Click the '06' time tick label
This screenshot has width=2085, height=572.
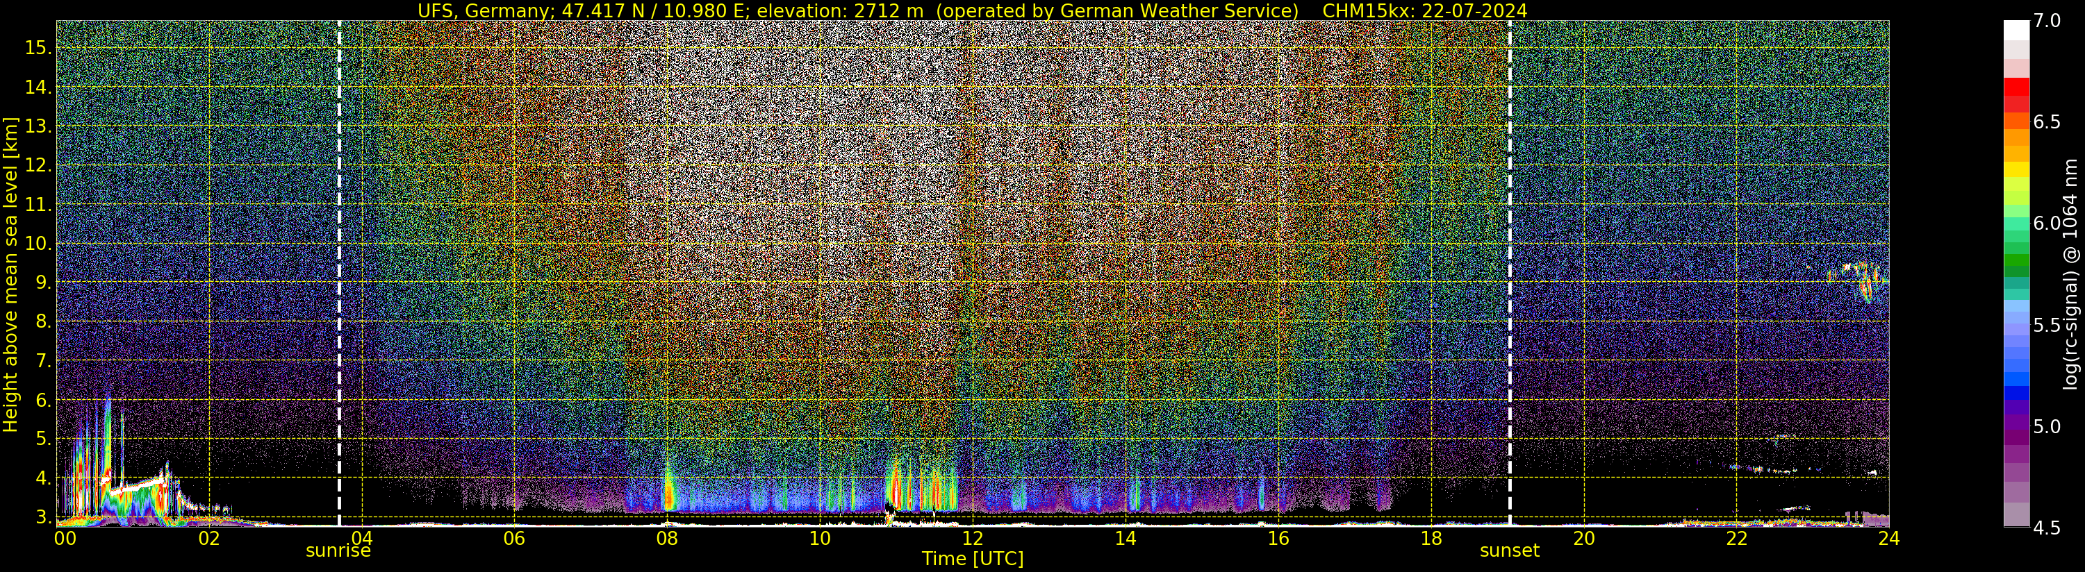(514, 538)
